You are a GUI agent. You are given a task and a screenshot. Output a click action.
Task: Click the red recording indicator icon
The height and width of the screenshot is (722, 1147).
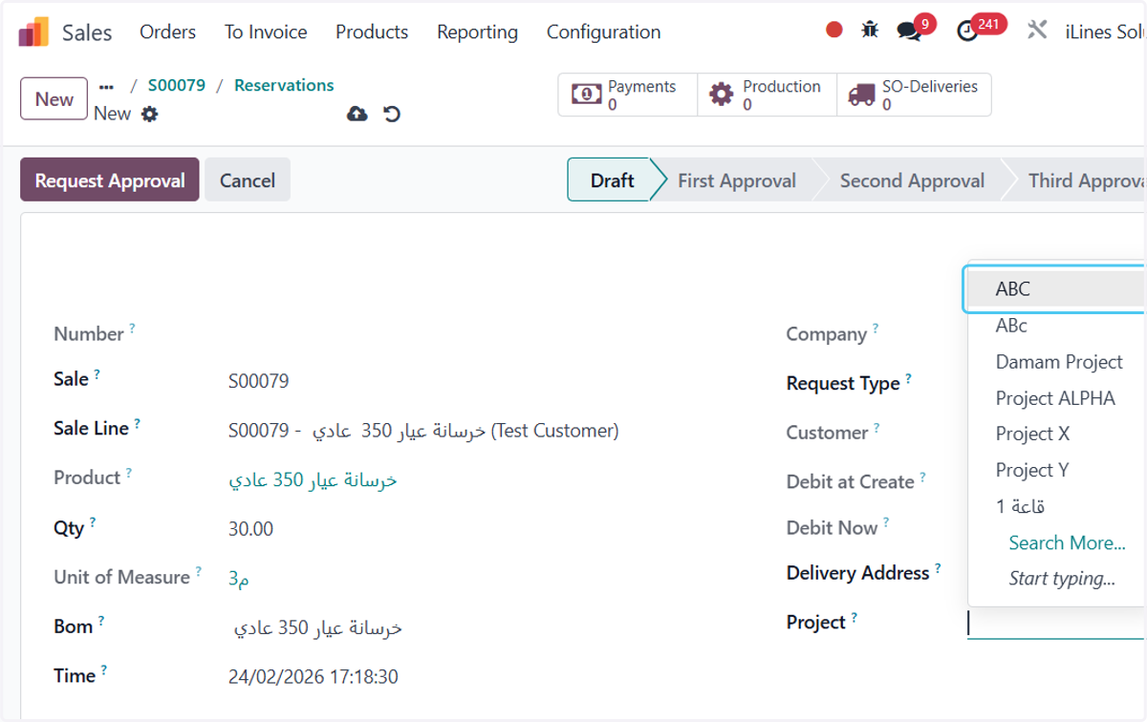coord(834,30)
